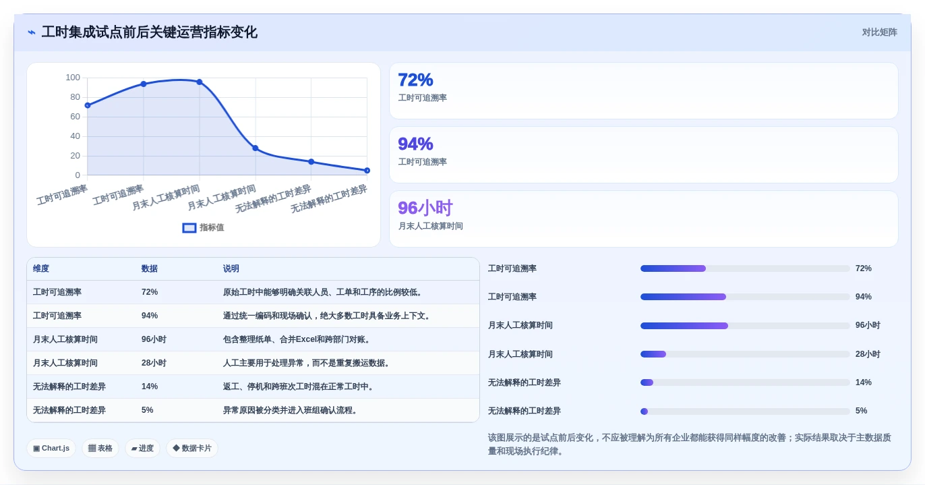Click the footnote paragraph starting 该图展示的是
Viewport: 925px width, 485px height.
pos(690,445)
